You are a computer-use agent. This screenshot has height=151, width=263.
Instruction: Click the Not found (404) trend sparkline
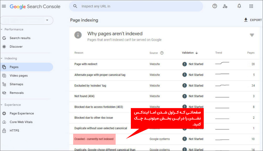222,97
